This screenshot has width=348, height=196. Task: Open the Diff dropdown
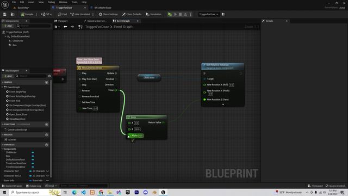(46, 14)
